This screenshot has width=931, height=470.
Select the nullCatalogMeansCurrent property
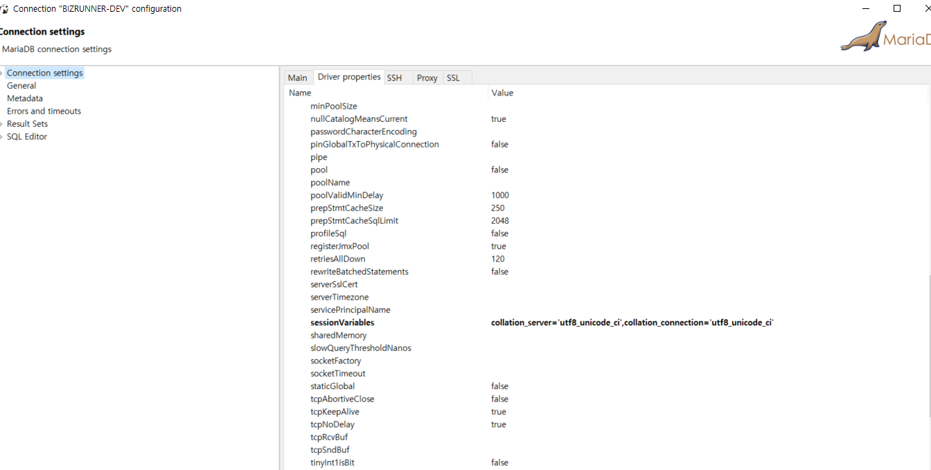point(359,119)
